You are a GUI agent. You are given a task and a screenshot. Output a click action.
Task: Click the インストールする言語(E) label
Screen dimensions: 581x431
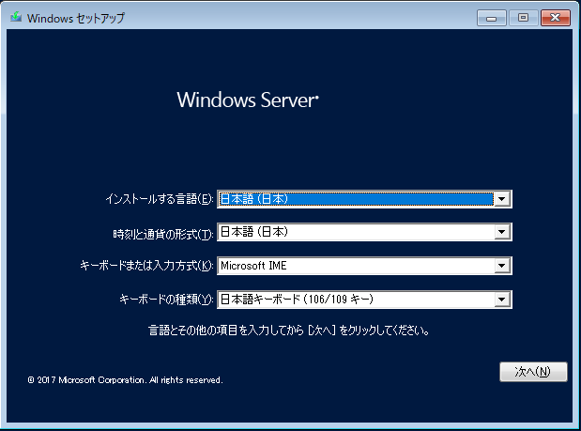[160, 199]
